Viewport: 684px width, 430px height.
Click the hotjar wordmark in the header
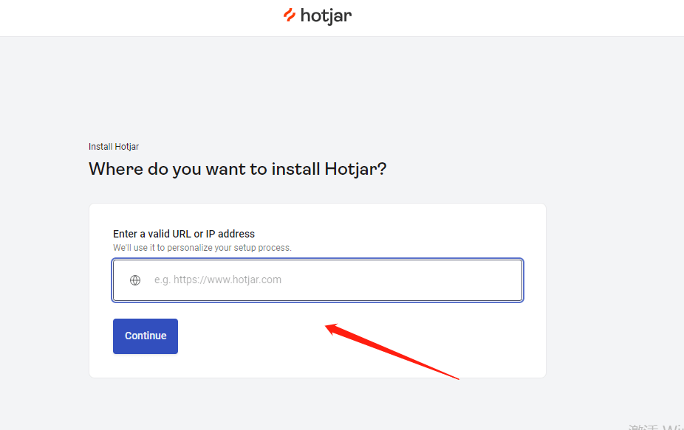[326, 16]
